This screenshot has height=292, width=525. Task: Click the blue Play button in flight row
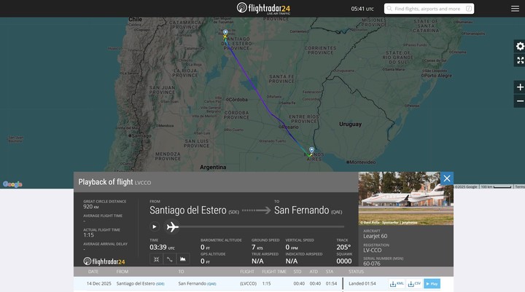(x=432, y=284)
